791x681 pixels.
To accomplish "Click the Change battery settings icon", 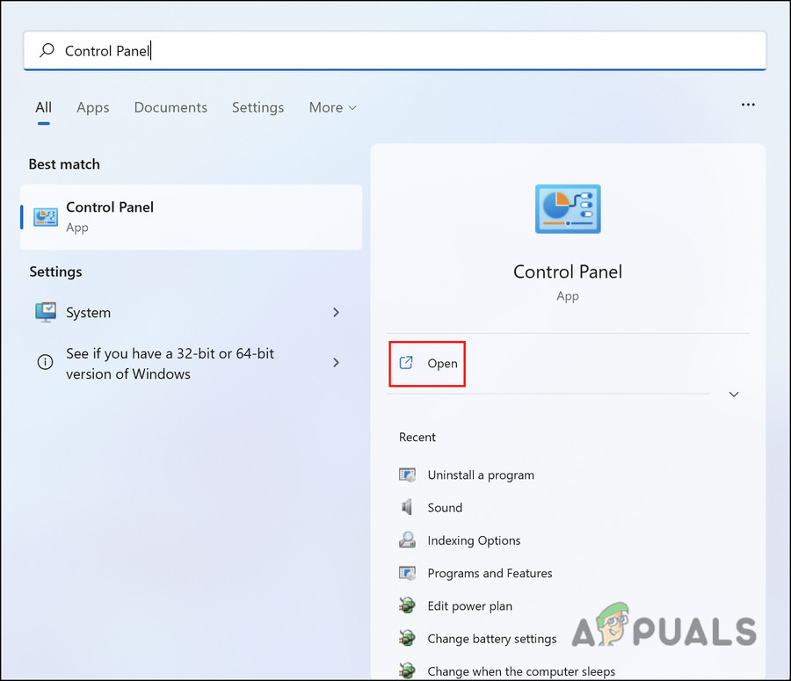I will pyautogui.click(x=407, y=638).
